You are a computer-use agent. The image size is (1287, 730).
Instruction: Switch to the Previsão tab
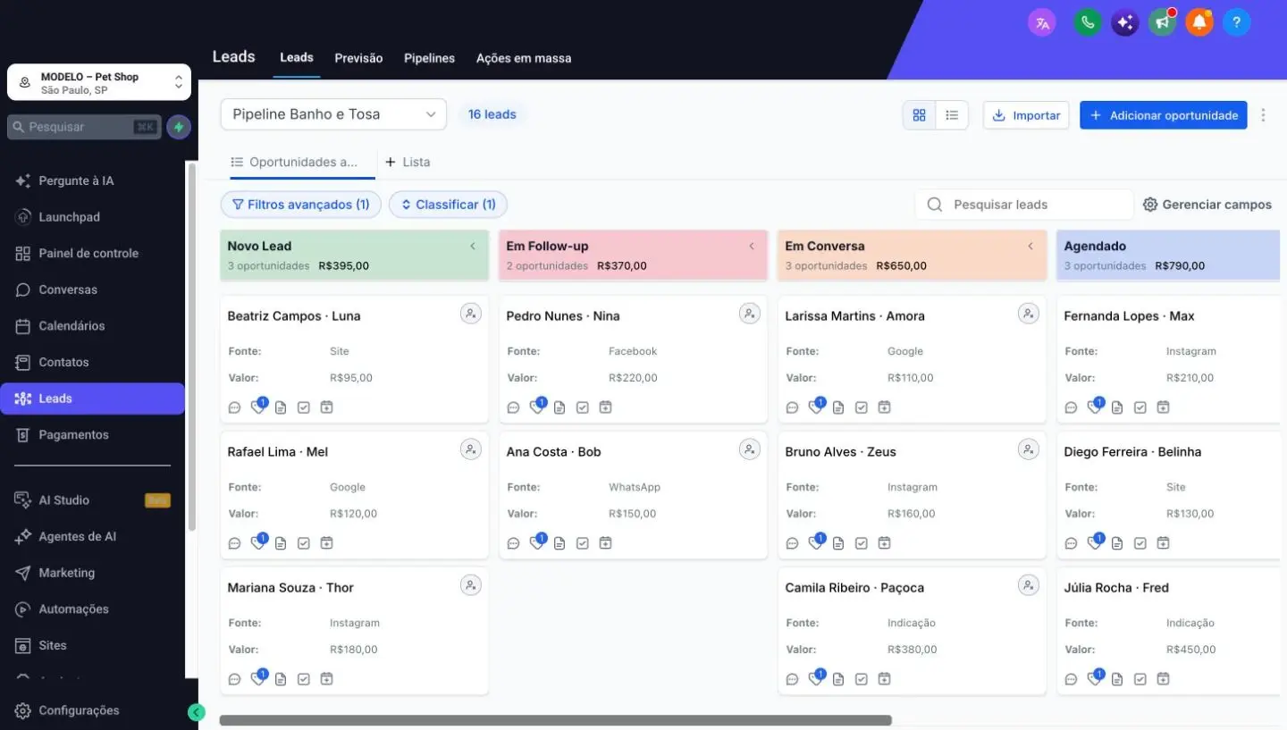[x=358, y=58]
